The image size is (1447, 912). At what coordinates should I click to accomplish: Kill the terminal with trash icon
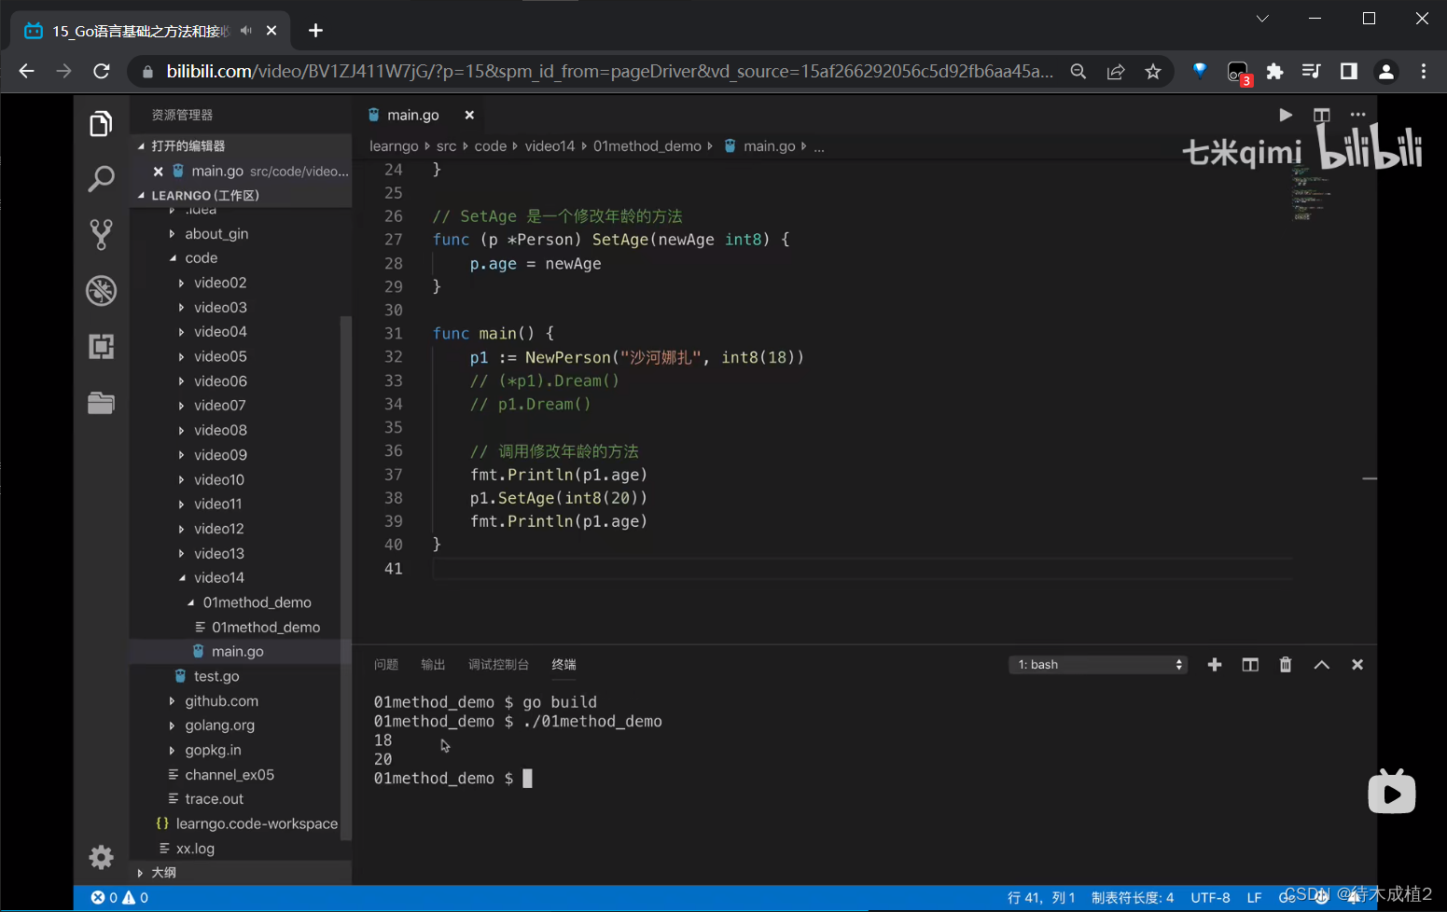[x=1286, y=664]
